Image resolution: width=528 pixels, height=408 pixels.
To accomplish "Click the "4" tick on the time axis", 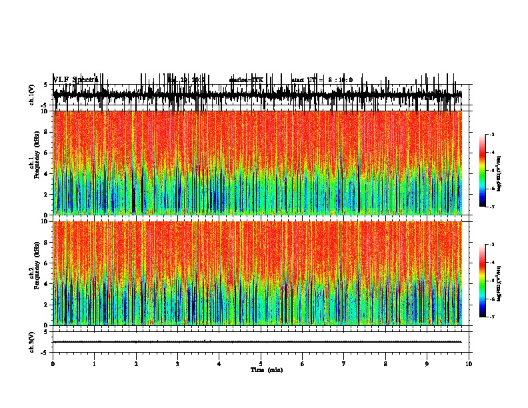I will 219,364.
